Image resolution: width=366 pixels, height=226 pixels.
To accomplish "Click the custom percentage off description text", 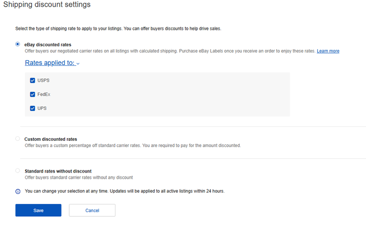I will click(132, 146).
